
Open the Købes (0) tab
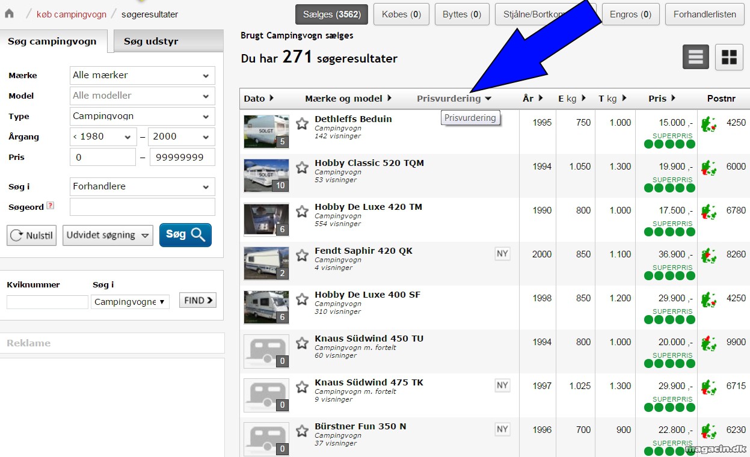401,14
